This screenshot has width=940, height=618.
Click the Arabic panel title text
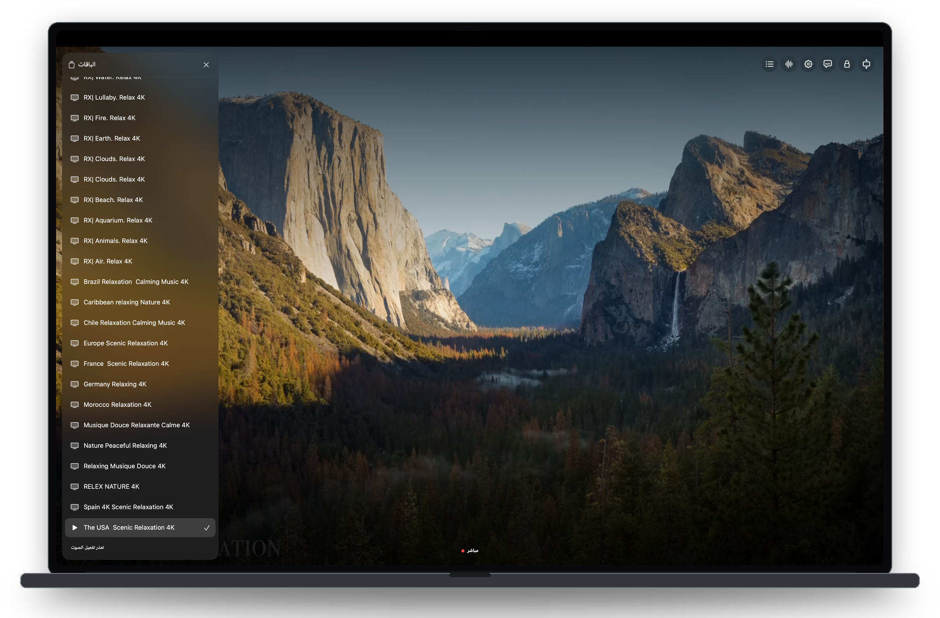tap(87, 64)
